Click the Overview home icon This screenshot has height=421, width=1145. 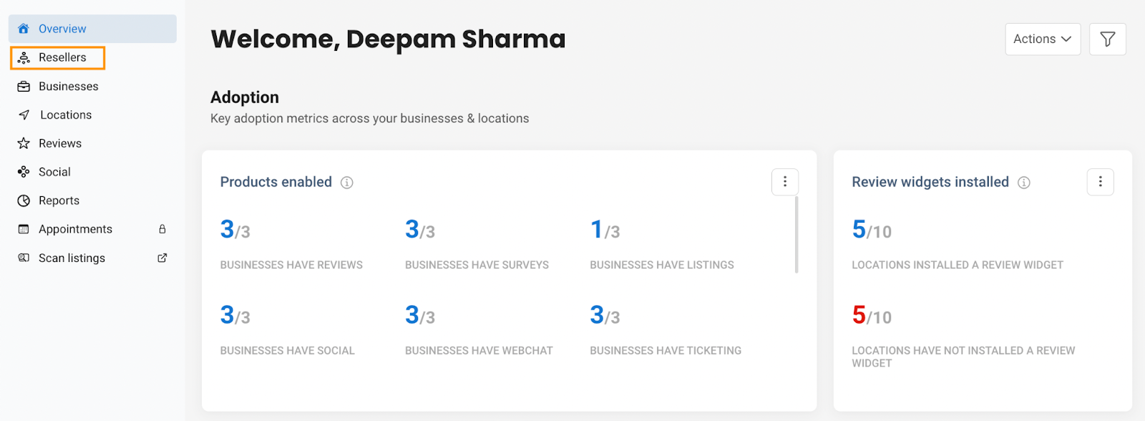point(24,29)
